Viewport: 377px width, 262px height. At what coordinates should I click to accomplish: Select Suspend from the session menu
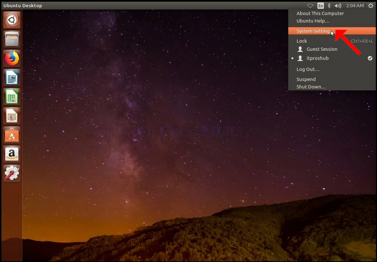click(x=332, y=79)
